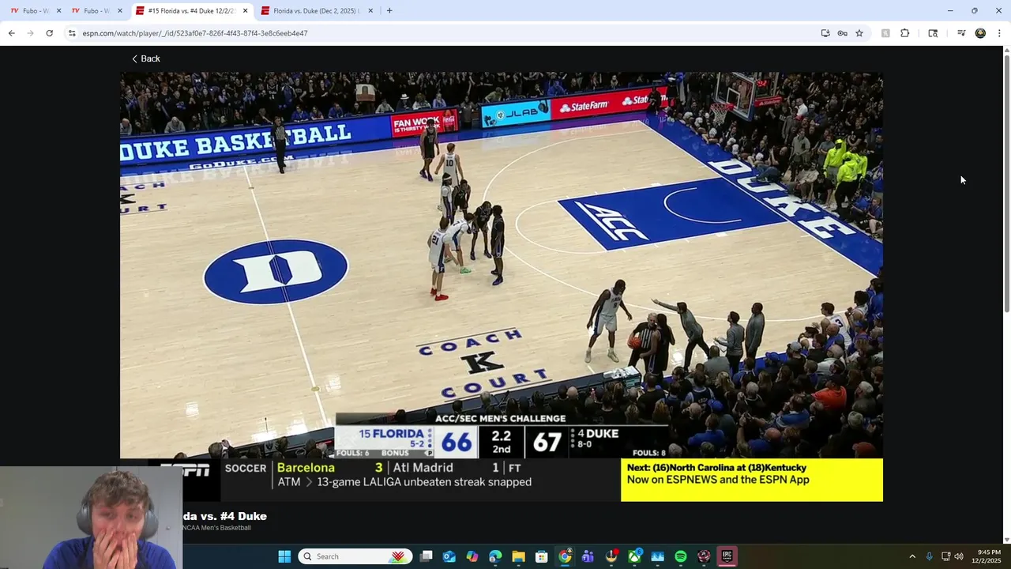Open Microsoft Edge from the taskbar
This screenshot has width=1011, height=569.
pos(495,556)
